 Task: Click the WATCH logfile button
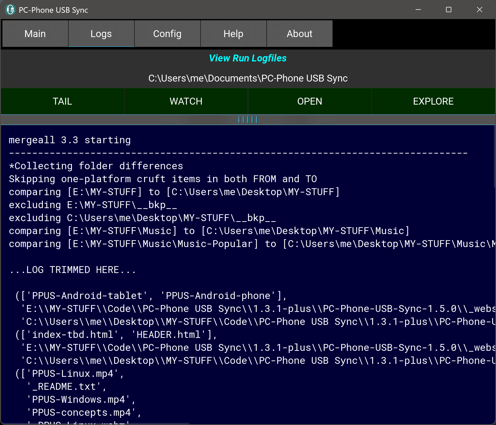(186, 101)
